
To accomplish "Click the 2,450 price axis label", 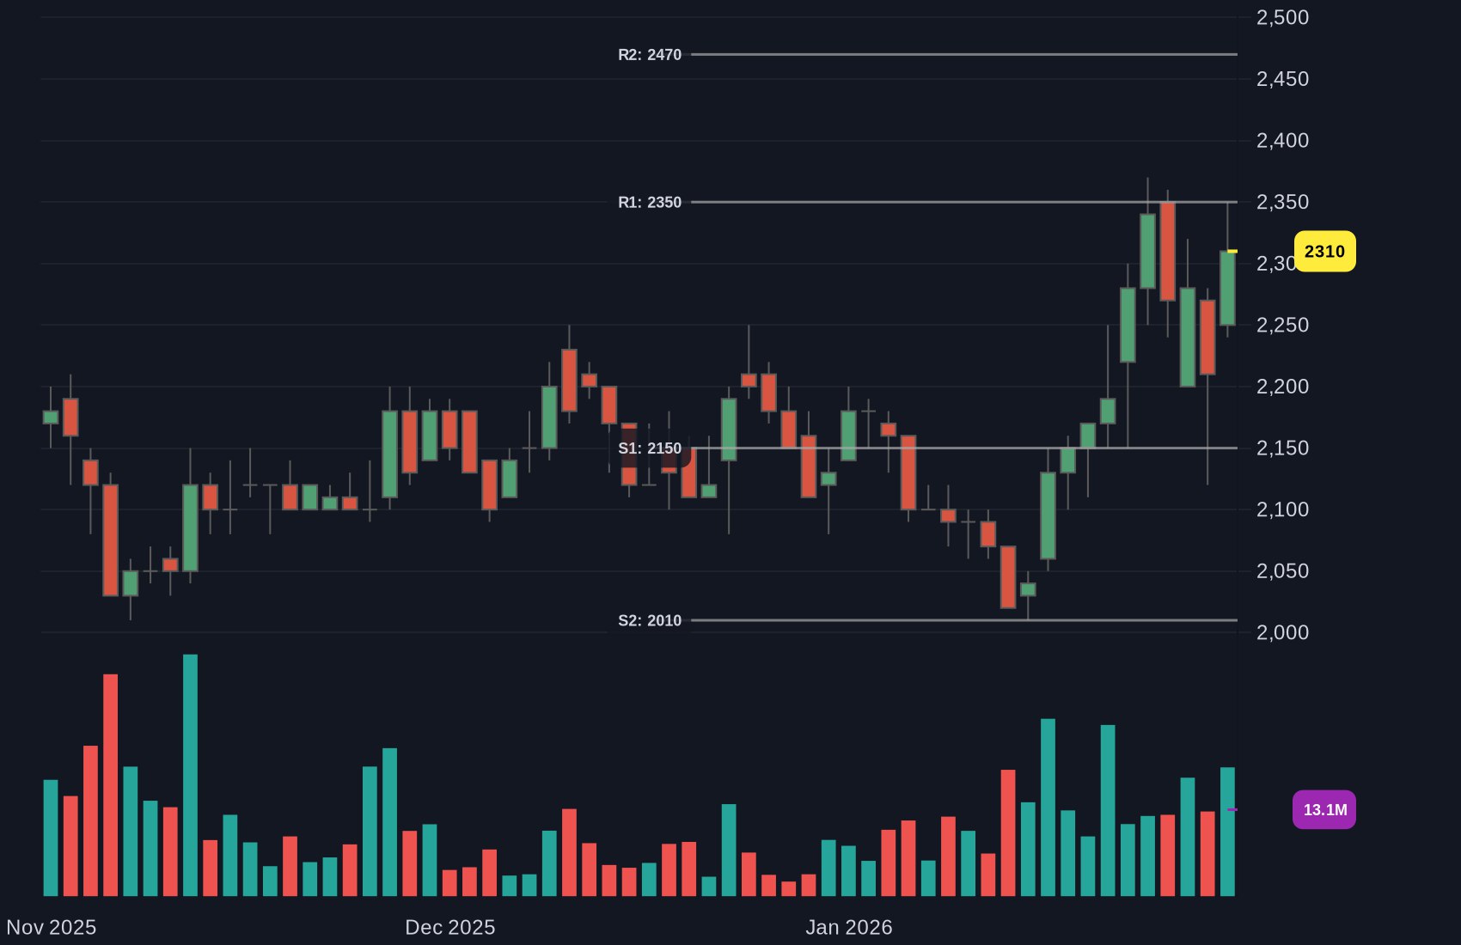I will tap(1282, 79).
